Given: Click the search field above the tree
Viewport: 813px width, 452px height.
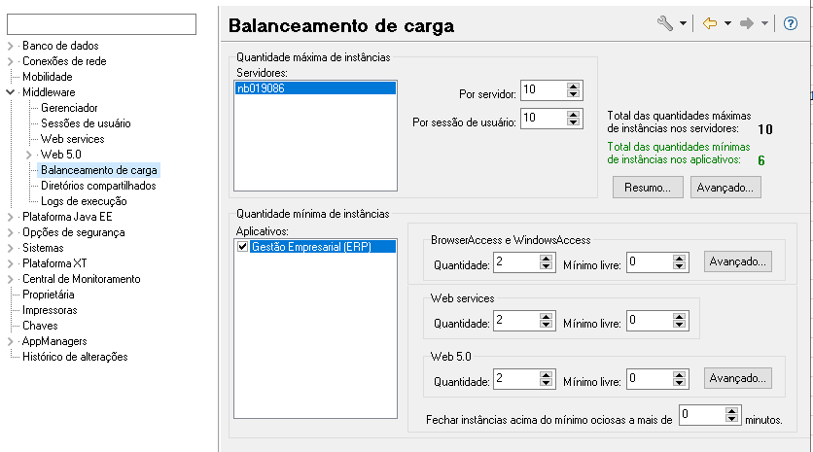Looking at the screenshot, I should pyautogui.click(x=101, y=24).
